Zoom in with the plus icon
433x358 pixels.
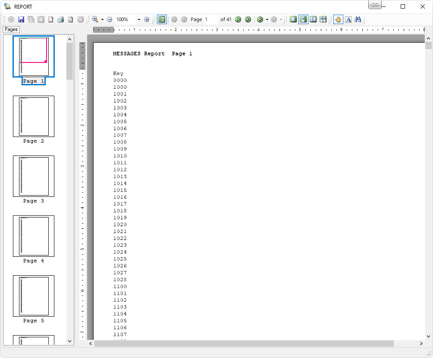coord(147,19)
